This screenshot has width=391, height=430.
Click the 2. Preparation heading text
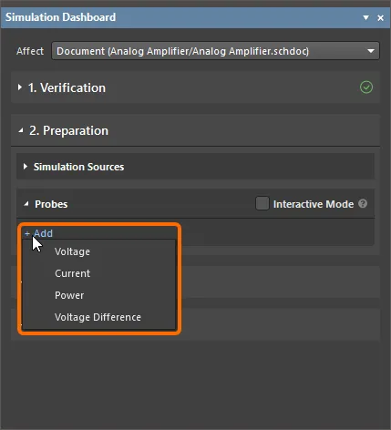tap(68, 130)
